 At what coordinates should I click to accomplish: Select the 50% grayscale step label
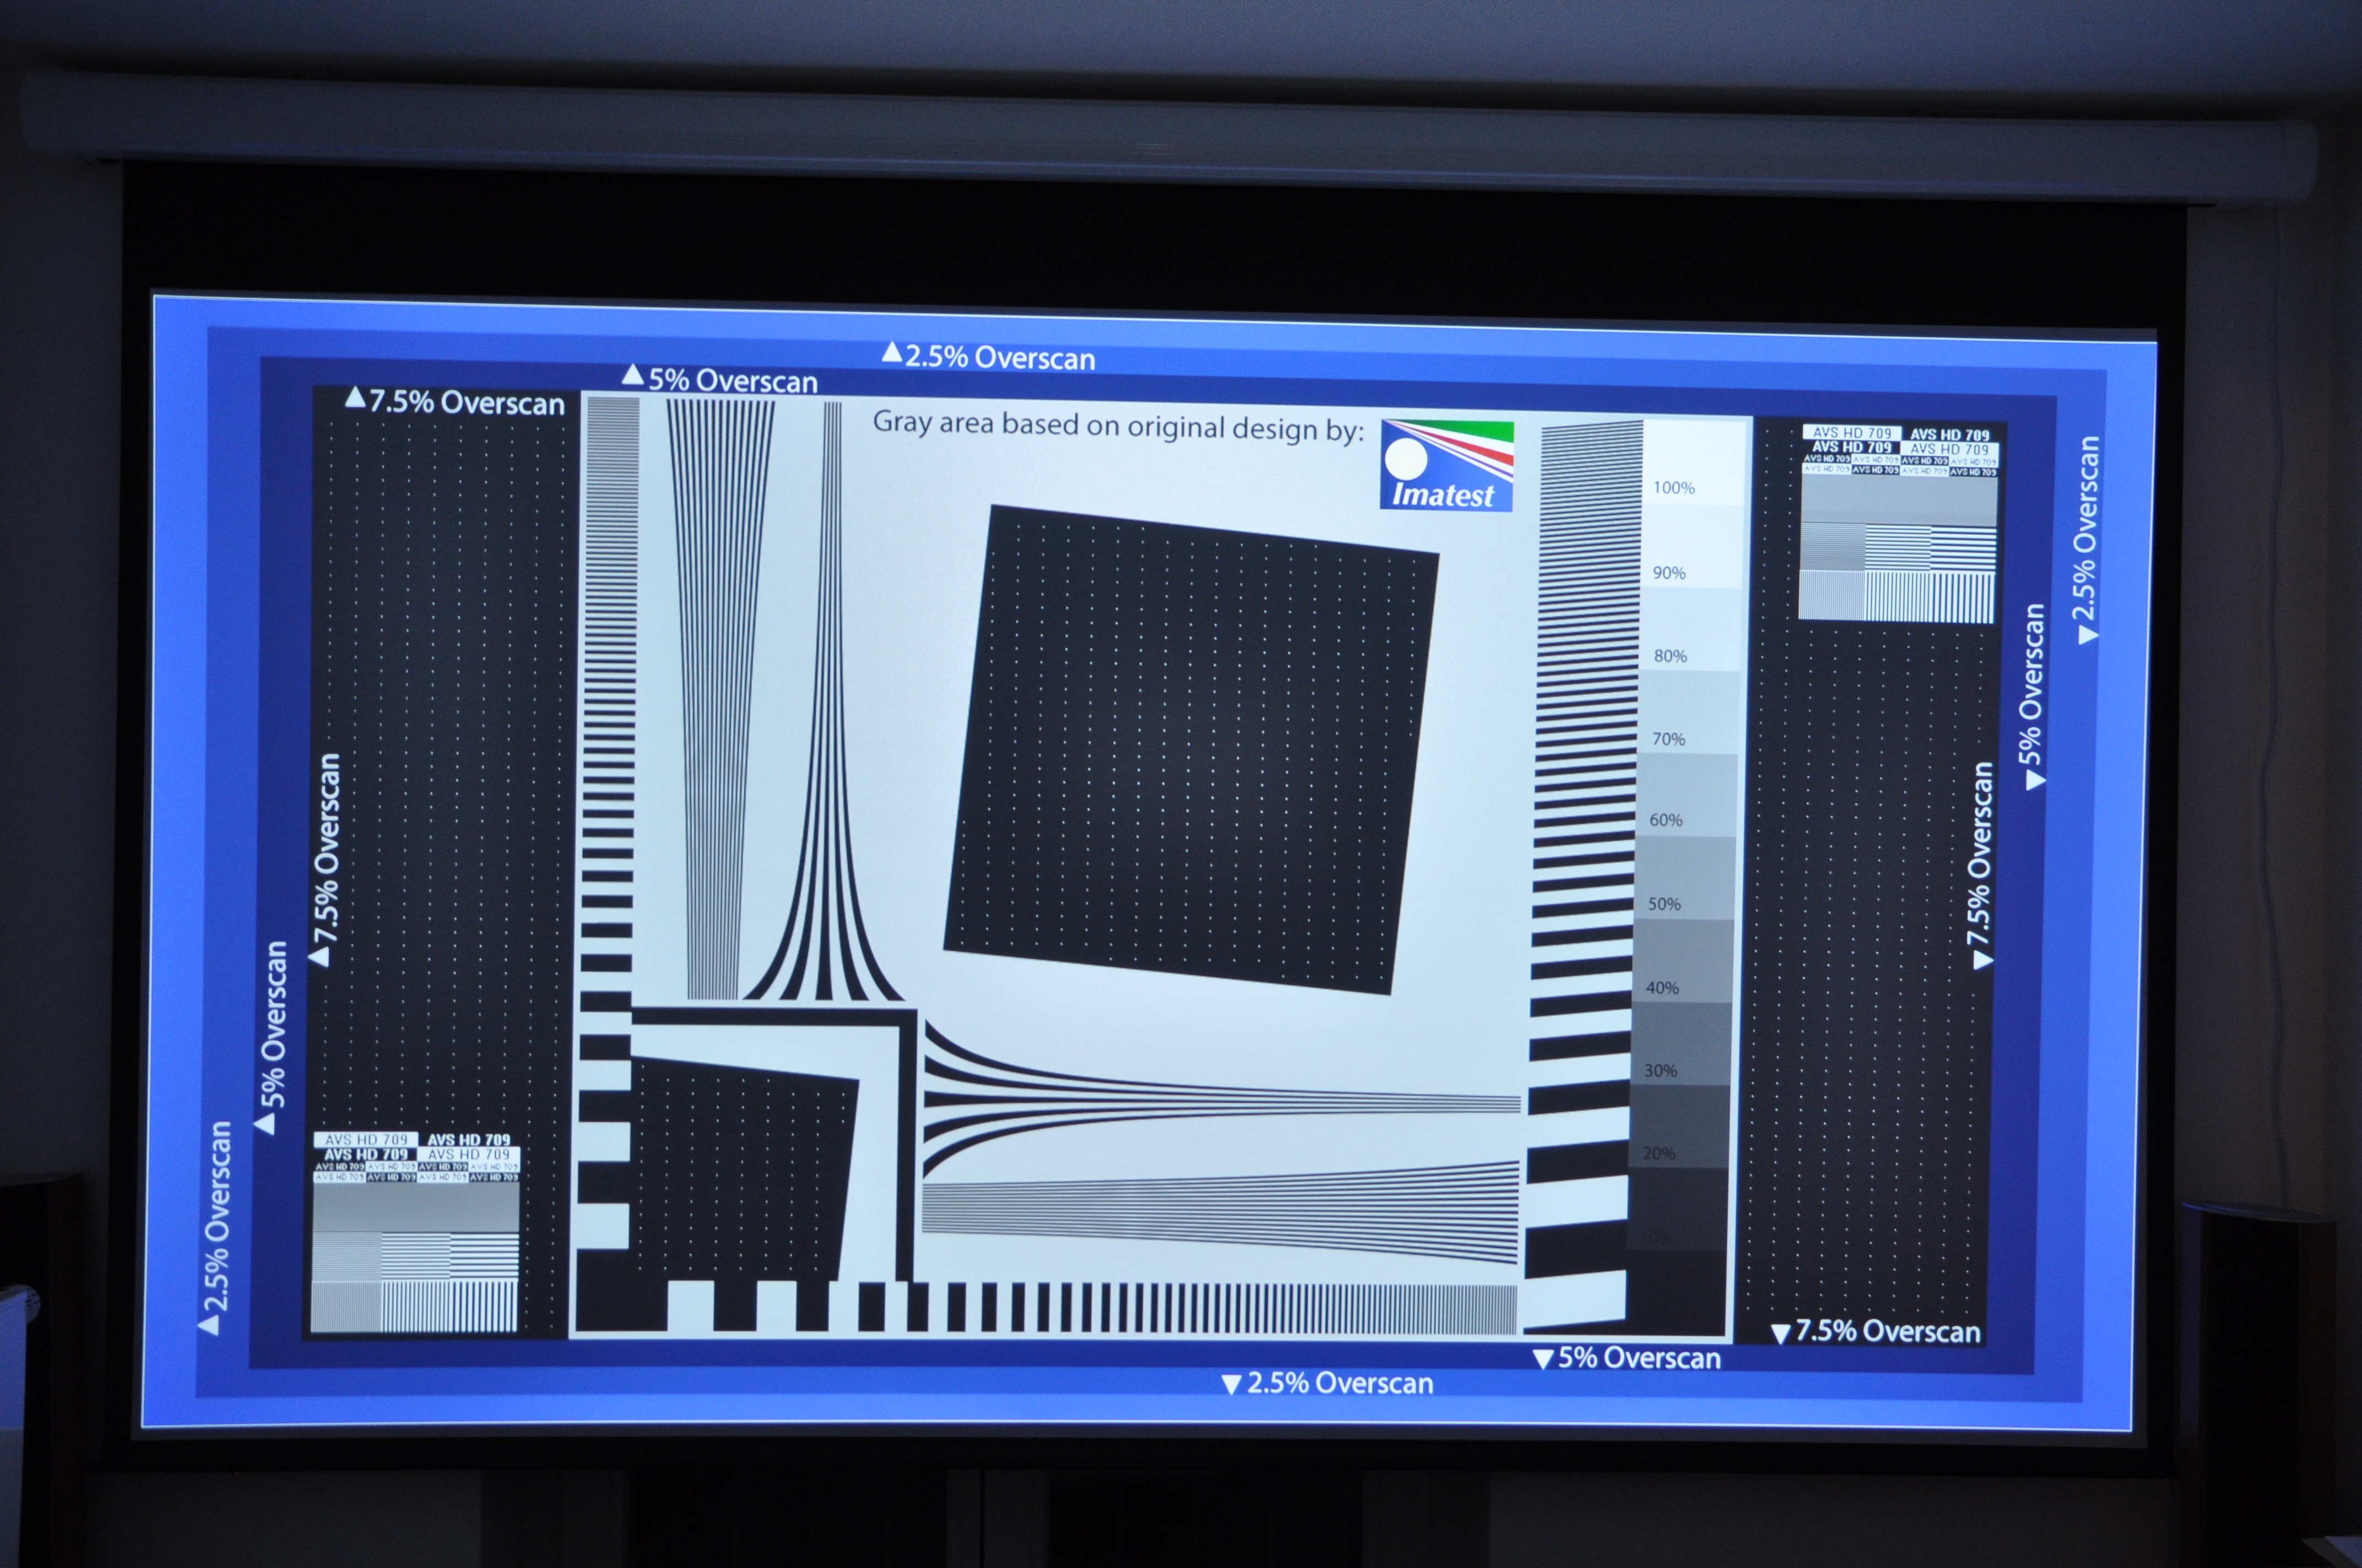(x=1664, y=904)
